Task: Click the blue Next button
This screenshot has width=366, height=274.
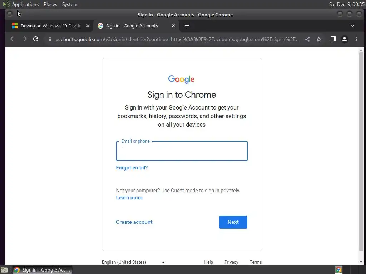Action: 233,222
